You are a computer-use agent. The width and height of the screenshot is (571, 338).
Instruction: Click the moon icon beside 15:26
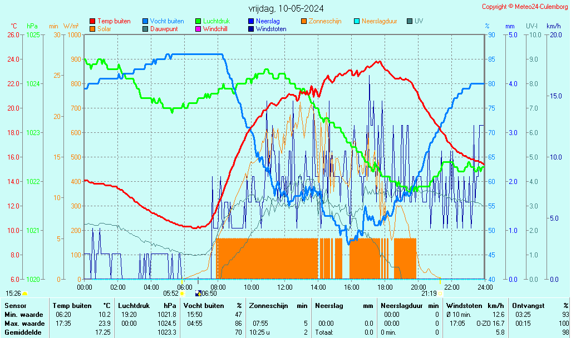pyautogui.click(x=24, y=293)
